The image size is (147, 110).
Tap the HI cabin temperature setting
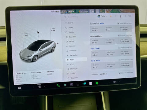click(39, 87)
